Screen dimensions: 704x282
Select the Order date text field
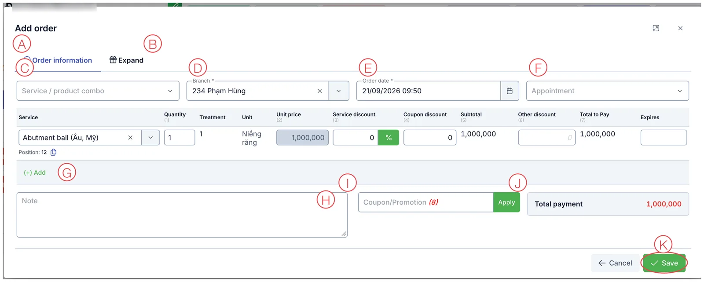tap(429, 91)
